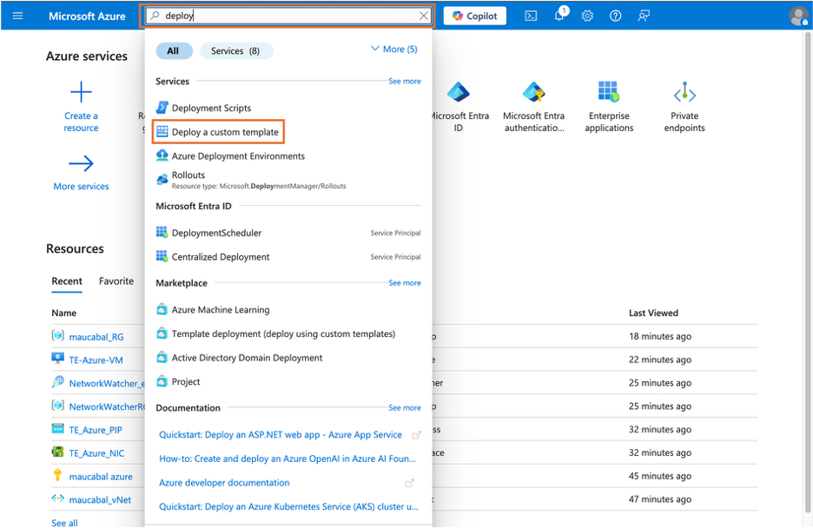Screen dimensions: 813x528
Task: Click Create a resource plus icon
Action: click(80, 92)
